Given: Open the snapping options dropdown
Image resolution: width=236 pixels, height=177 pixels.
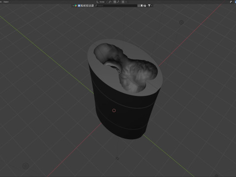Looking at the screenshot, I should tap(118, 2).
